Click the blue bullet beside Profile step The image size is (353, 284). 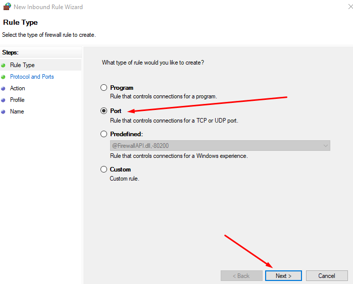[4, 100]
